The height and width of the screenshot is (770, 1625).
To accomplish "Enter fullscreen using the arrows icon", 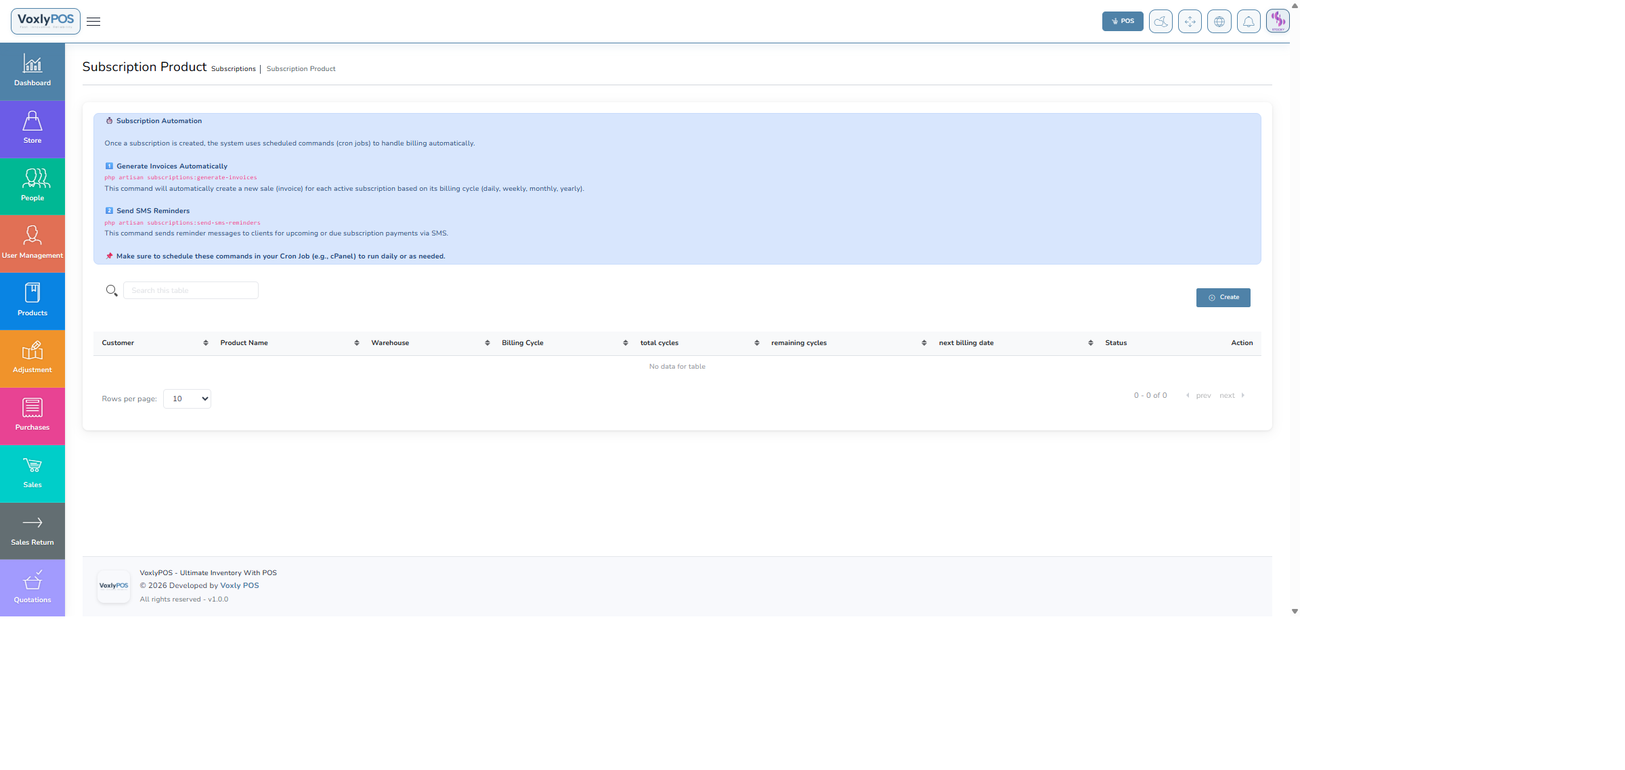I will pos(1190,22).
